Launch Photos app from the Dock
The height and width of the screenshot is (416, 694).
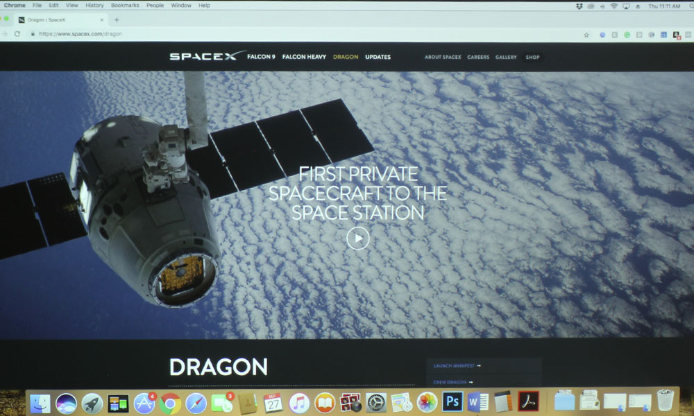(x=427, y=403)
